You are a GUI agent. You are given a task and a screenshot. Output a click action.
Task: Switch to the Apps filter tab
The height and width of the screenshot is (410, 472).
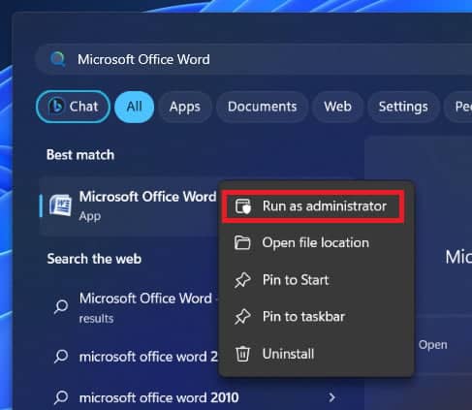185,107
